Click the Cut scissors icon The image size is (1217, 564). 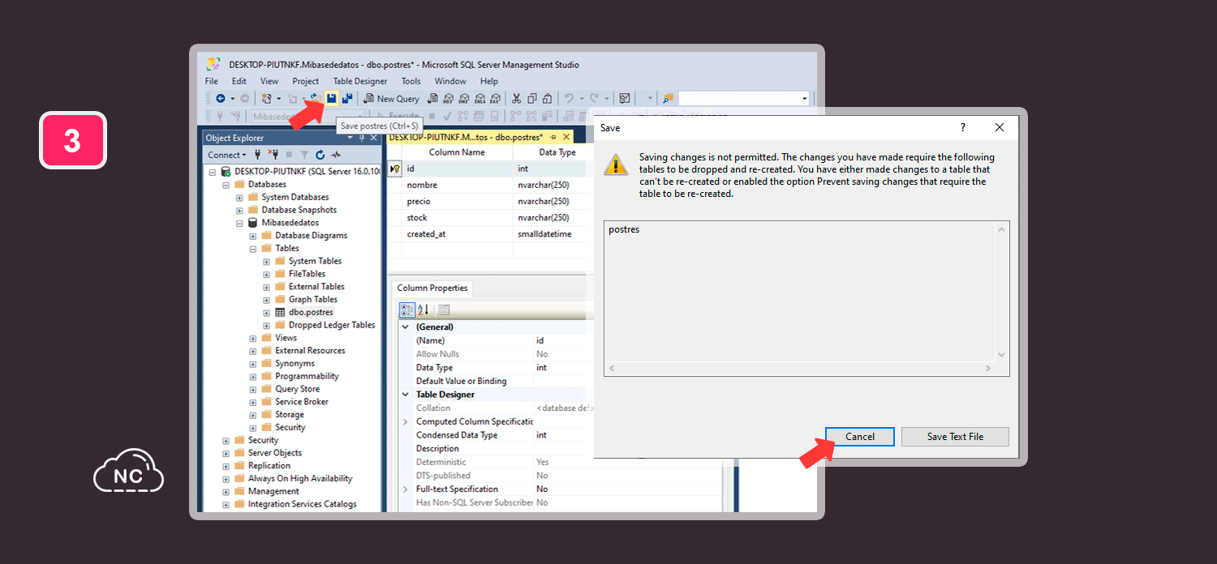[x=516, y=98]
